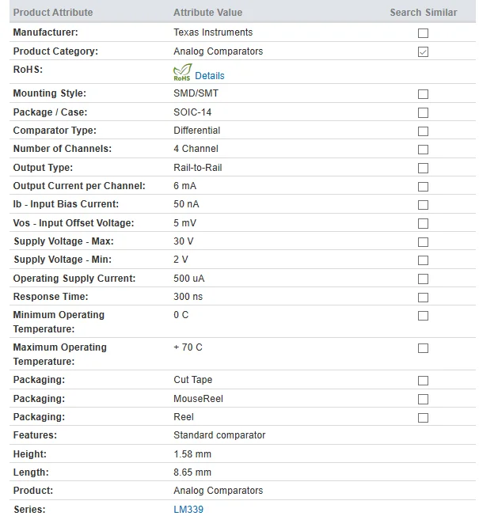Click the 500 uA value text
The width and height of the screenshot is (479, 516).
[x=189, y=279]
